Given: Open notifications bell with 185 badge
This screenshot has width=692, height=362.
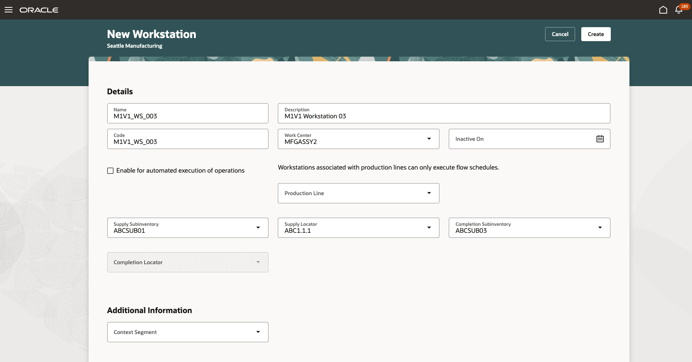Looking at the screenshot, I should pyautogui.click(x=679, y=10).
